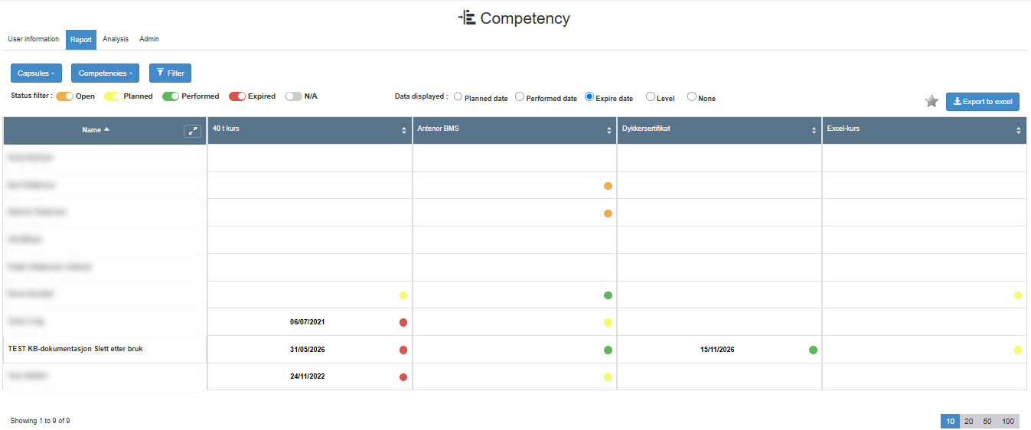
Task: Show 20 rows per page
Action: (x=969, y=422)
